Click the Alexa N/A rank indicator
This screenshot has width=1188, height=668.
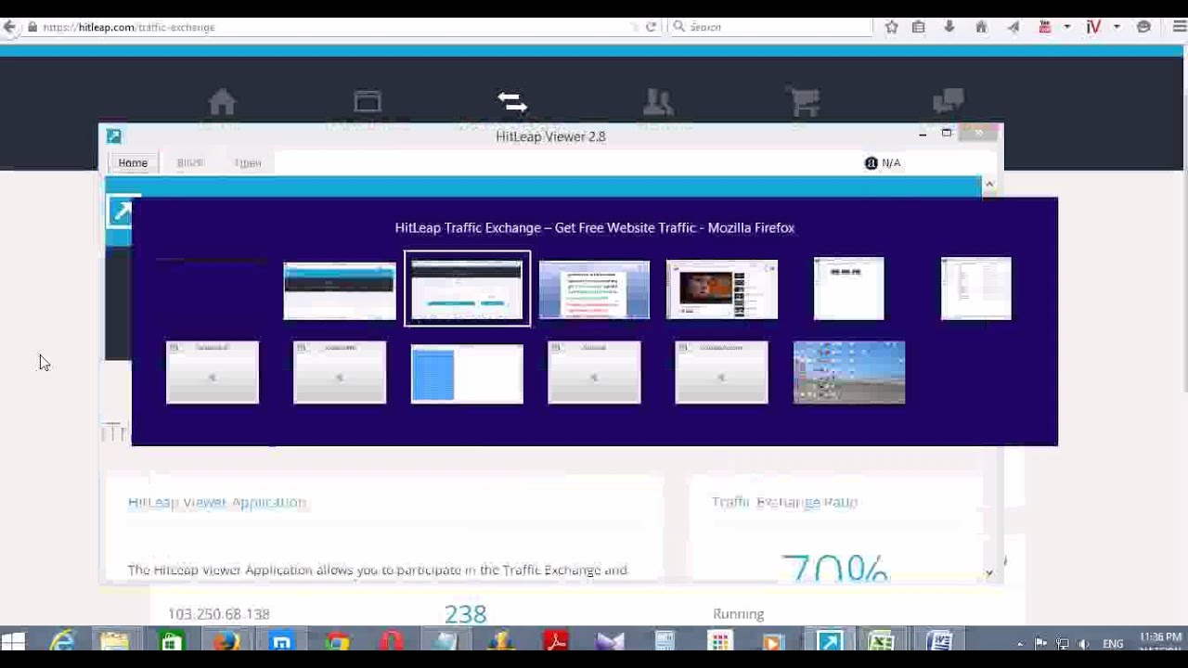point(883,163)
